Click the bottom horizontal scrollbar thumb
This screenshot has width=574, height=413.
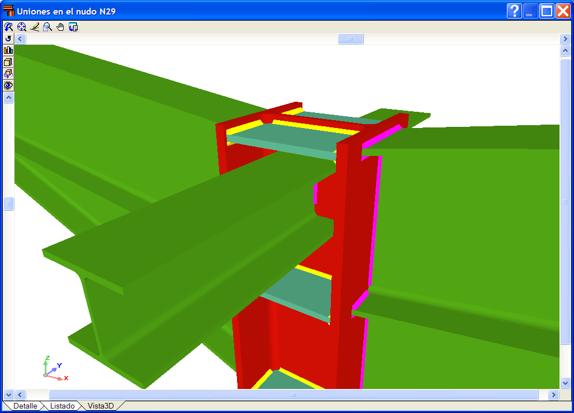[x=293, y=395]
